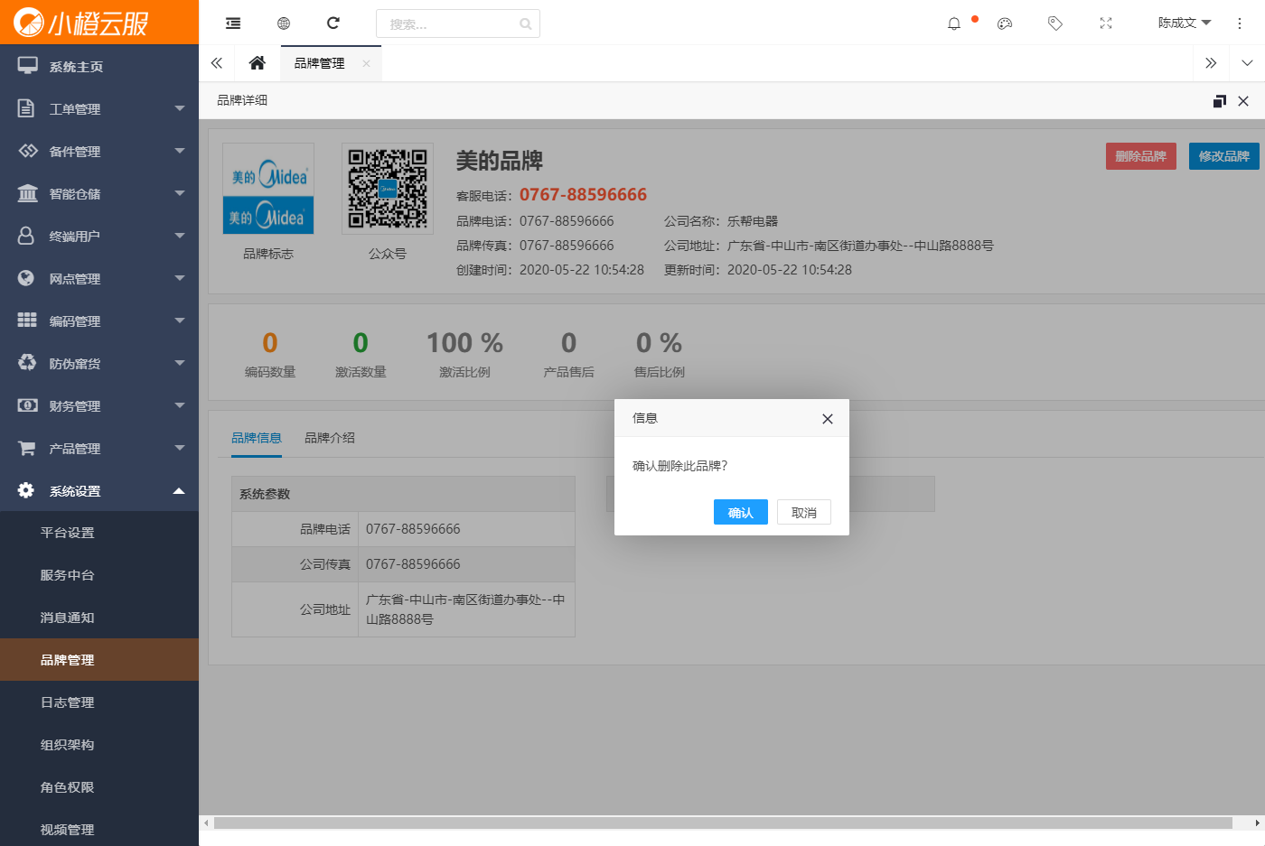1265x846 pixels.
Task: Expand 产品管理 menu
Action: 99,449
